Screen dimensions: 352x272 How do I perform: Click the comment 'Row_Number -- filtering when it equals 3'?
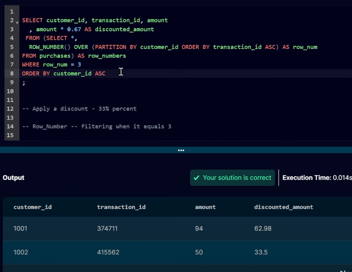tap(97, 126)
